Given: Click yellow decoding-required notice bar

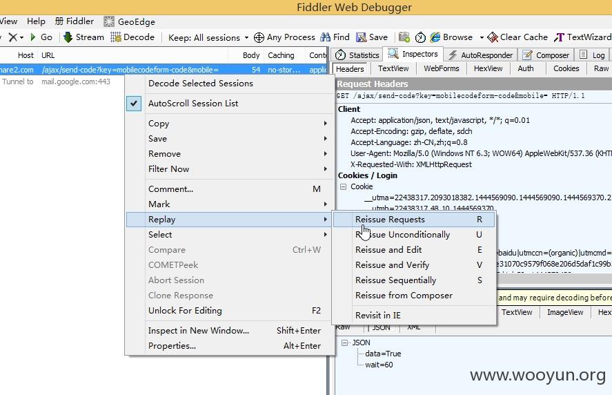Looking at the screenshot, I should [554, 298].
